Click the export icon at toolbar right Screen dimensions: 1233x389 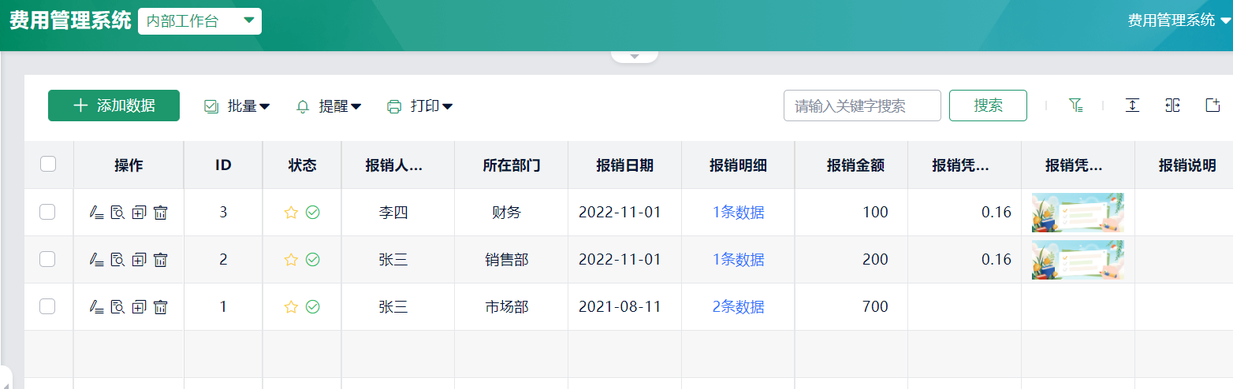click(1213, 106)
